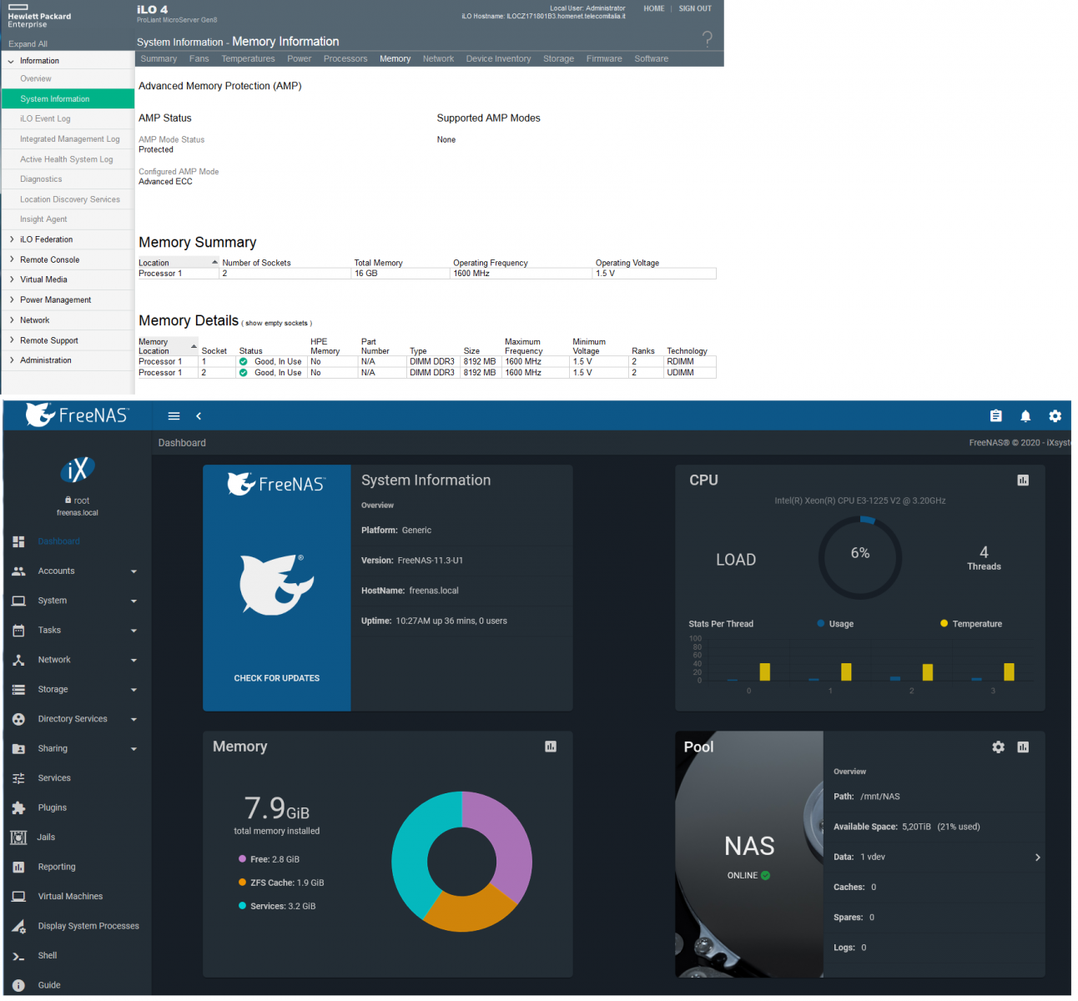The image size is (1078, 1001).
Task: Click the Sharing folder sidebar icon
Action: 18,749
